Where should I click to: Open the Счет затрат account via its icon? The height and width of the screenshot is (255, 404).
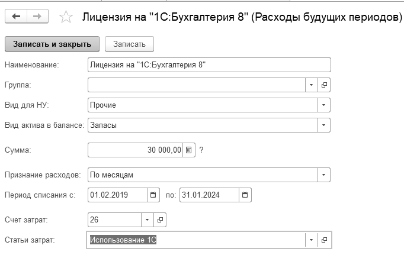[x=160, y=220]
